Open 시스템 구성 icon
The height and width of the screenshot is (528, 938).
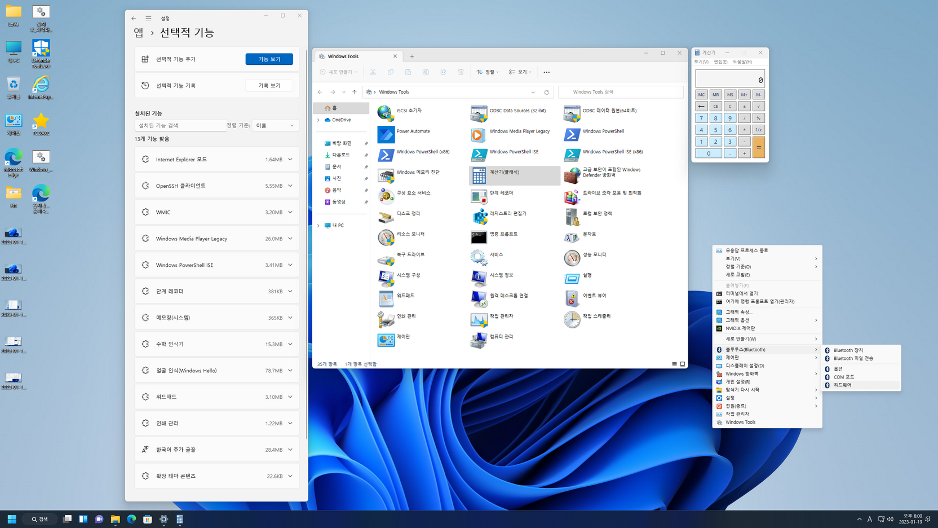[386, 278]
